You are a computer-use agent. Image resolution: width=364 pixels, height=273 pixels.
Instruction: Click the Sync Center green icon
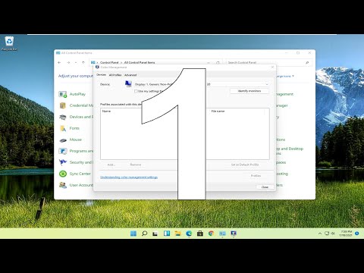point(63,174)
